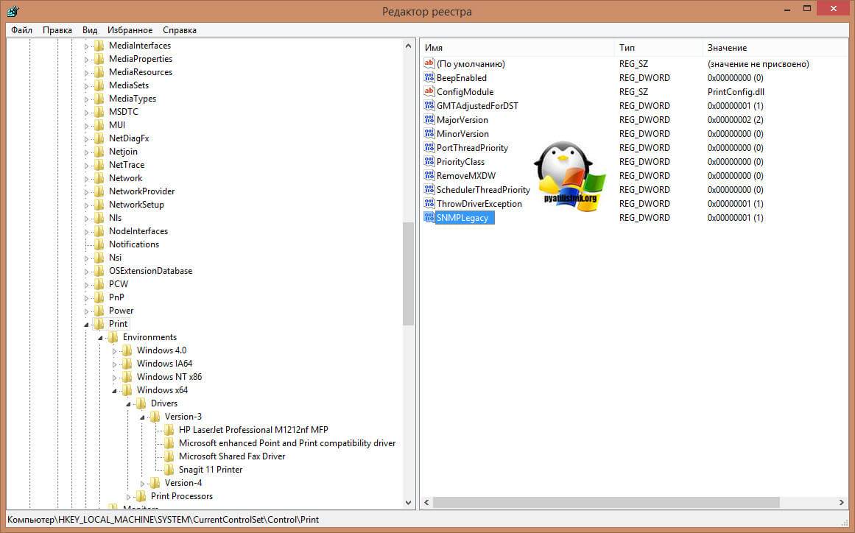Image resolution: width=855 pixels, height=533 pixels.
Task: Click the Snagit 11 Printer folder icon
Action: pyautogui.click(x=169, y=470)
